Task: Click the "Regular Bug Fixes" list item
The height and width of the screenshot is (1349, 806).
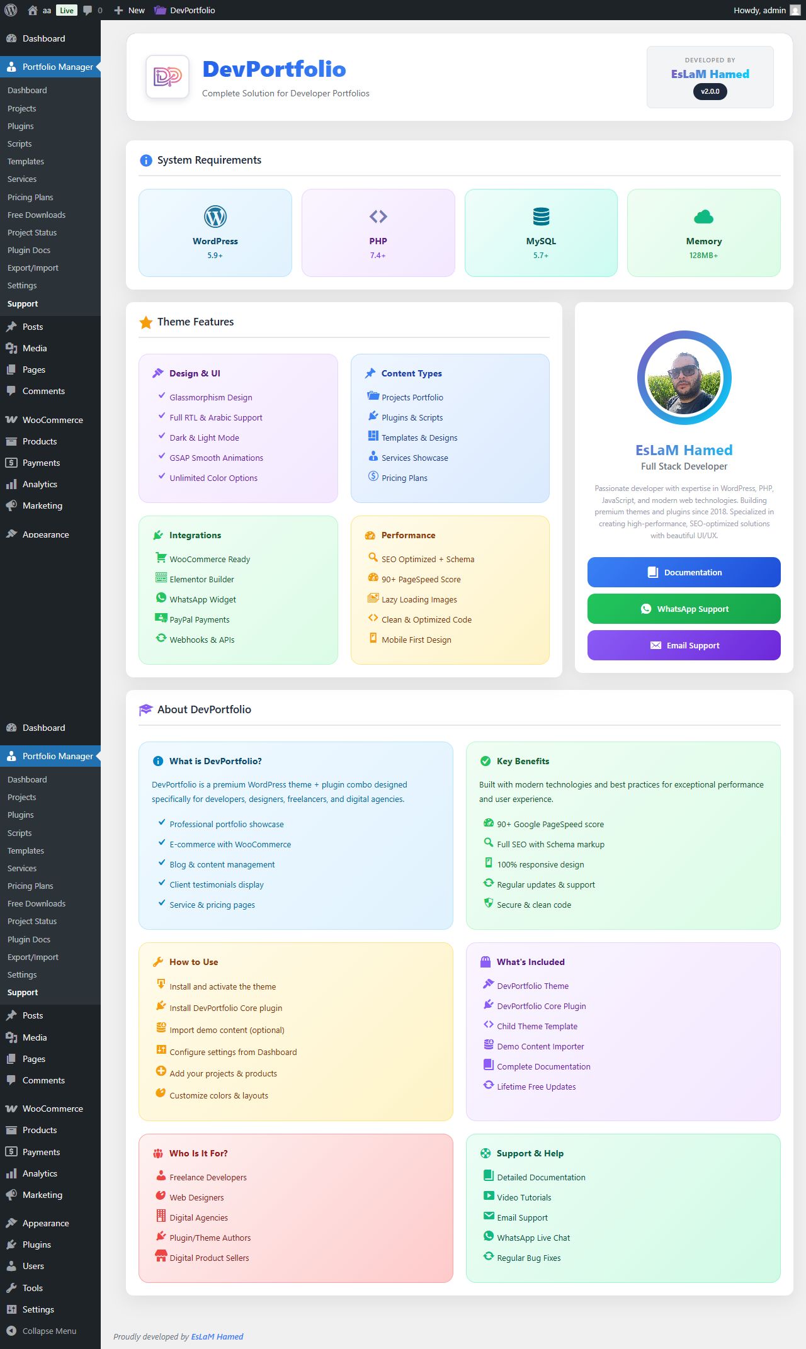Action: coord(529,1258)
